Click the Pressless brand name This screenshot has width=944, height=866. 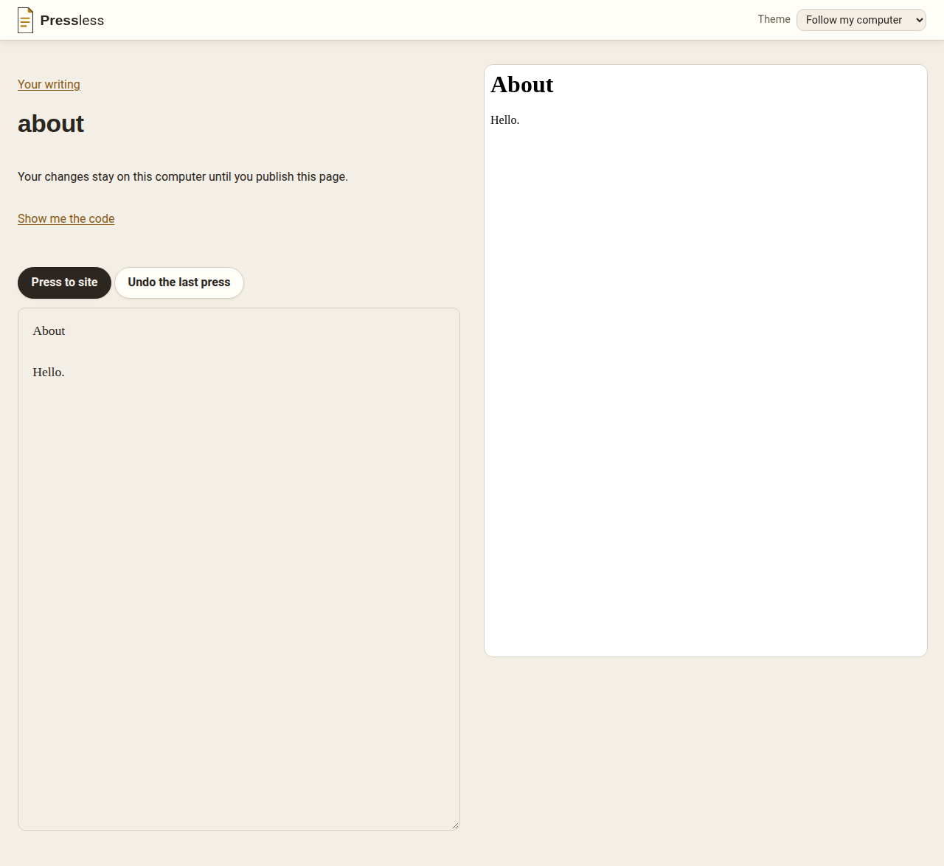pos(72,21)
